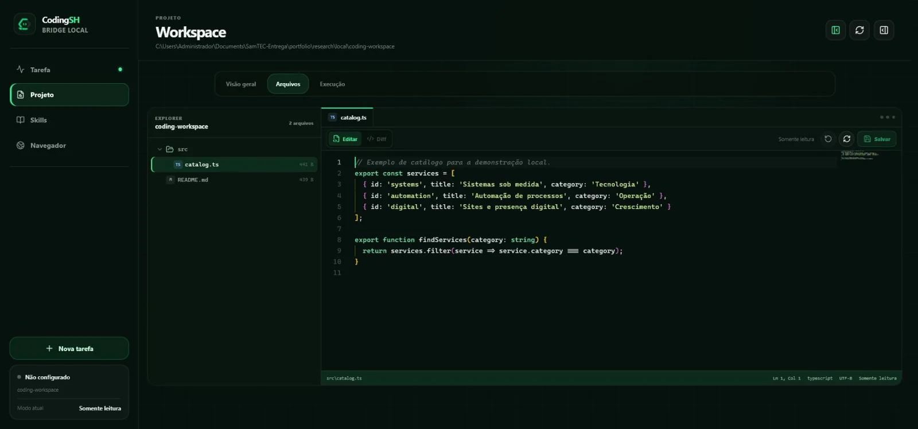Place cursor in the findServices function line

tap(450, 240)
